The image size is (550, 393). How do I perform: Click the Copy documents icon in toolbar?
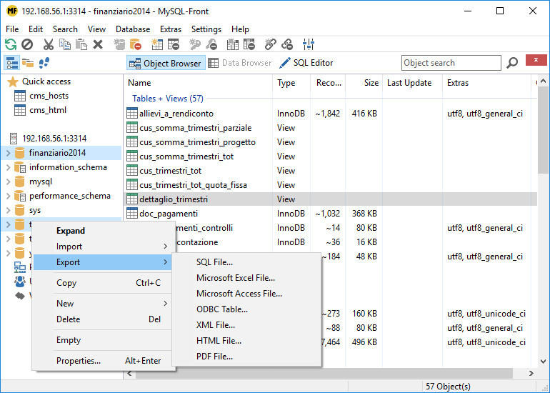65,44
